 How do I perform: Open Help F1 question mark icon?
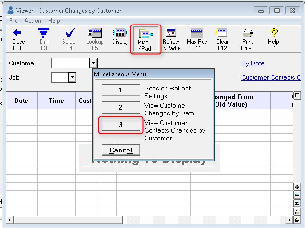click(x=273, y=34)
